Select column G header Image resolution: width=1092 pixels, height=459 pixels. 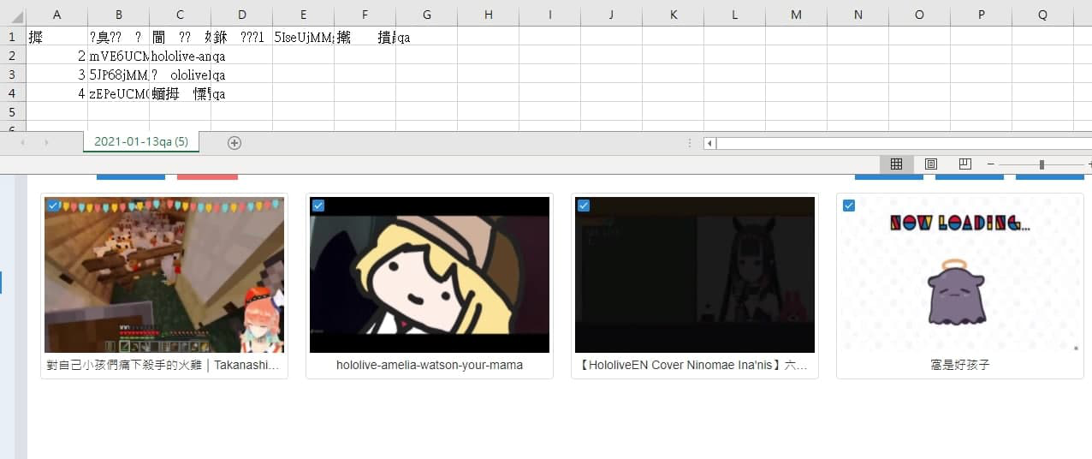pyautogui.click(x=426, y=15)
